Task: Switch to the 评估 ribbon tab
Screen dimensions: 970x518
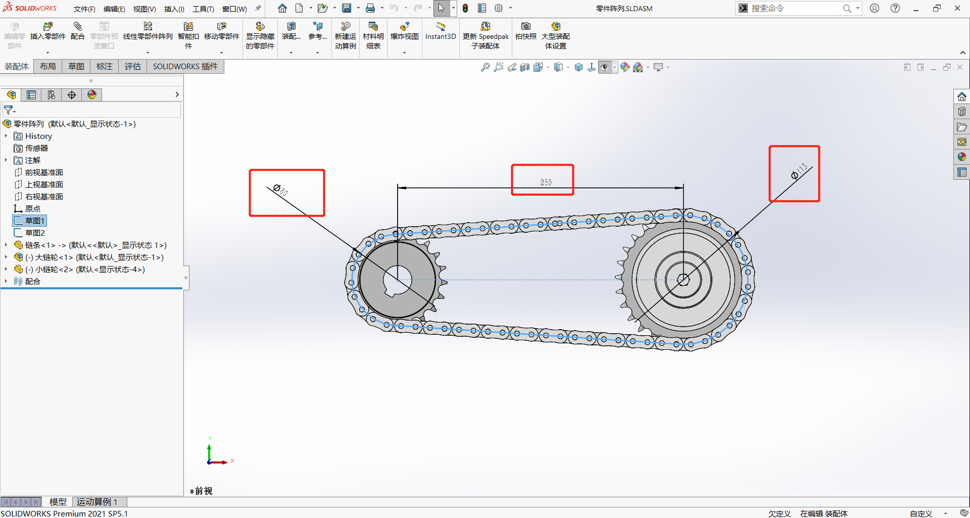Action: tap(133, 67)
